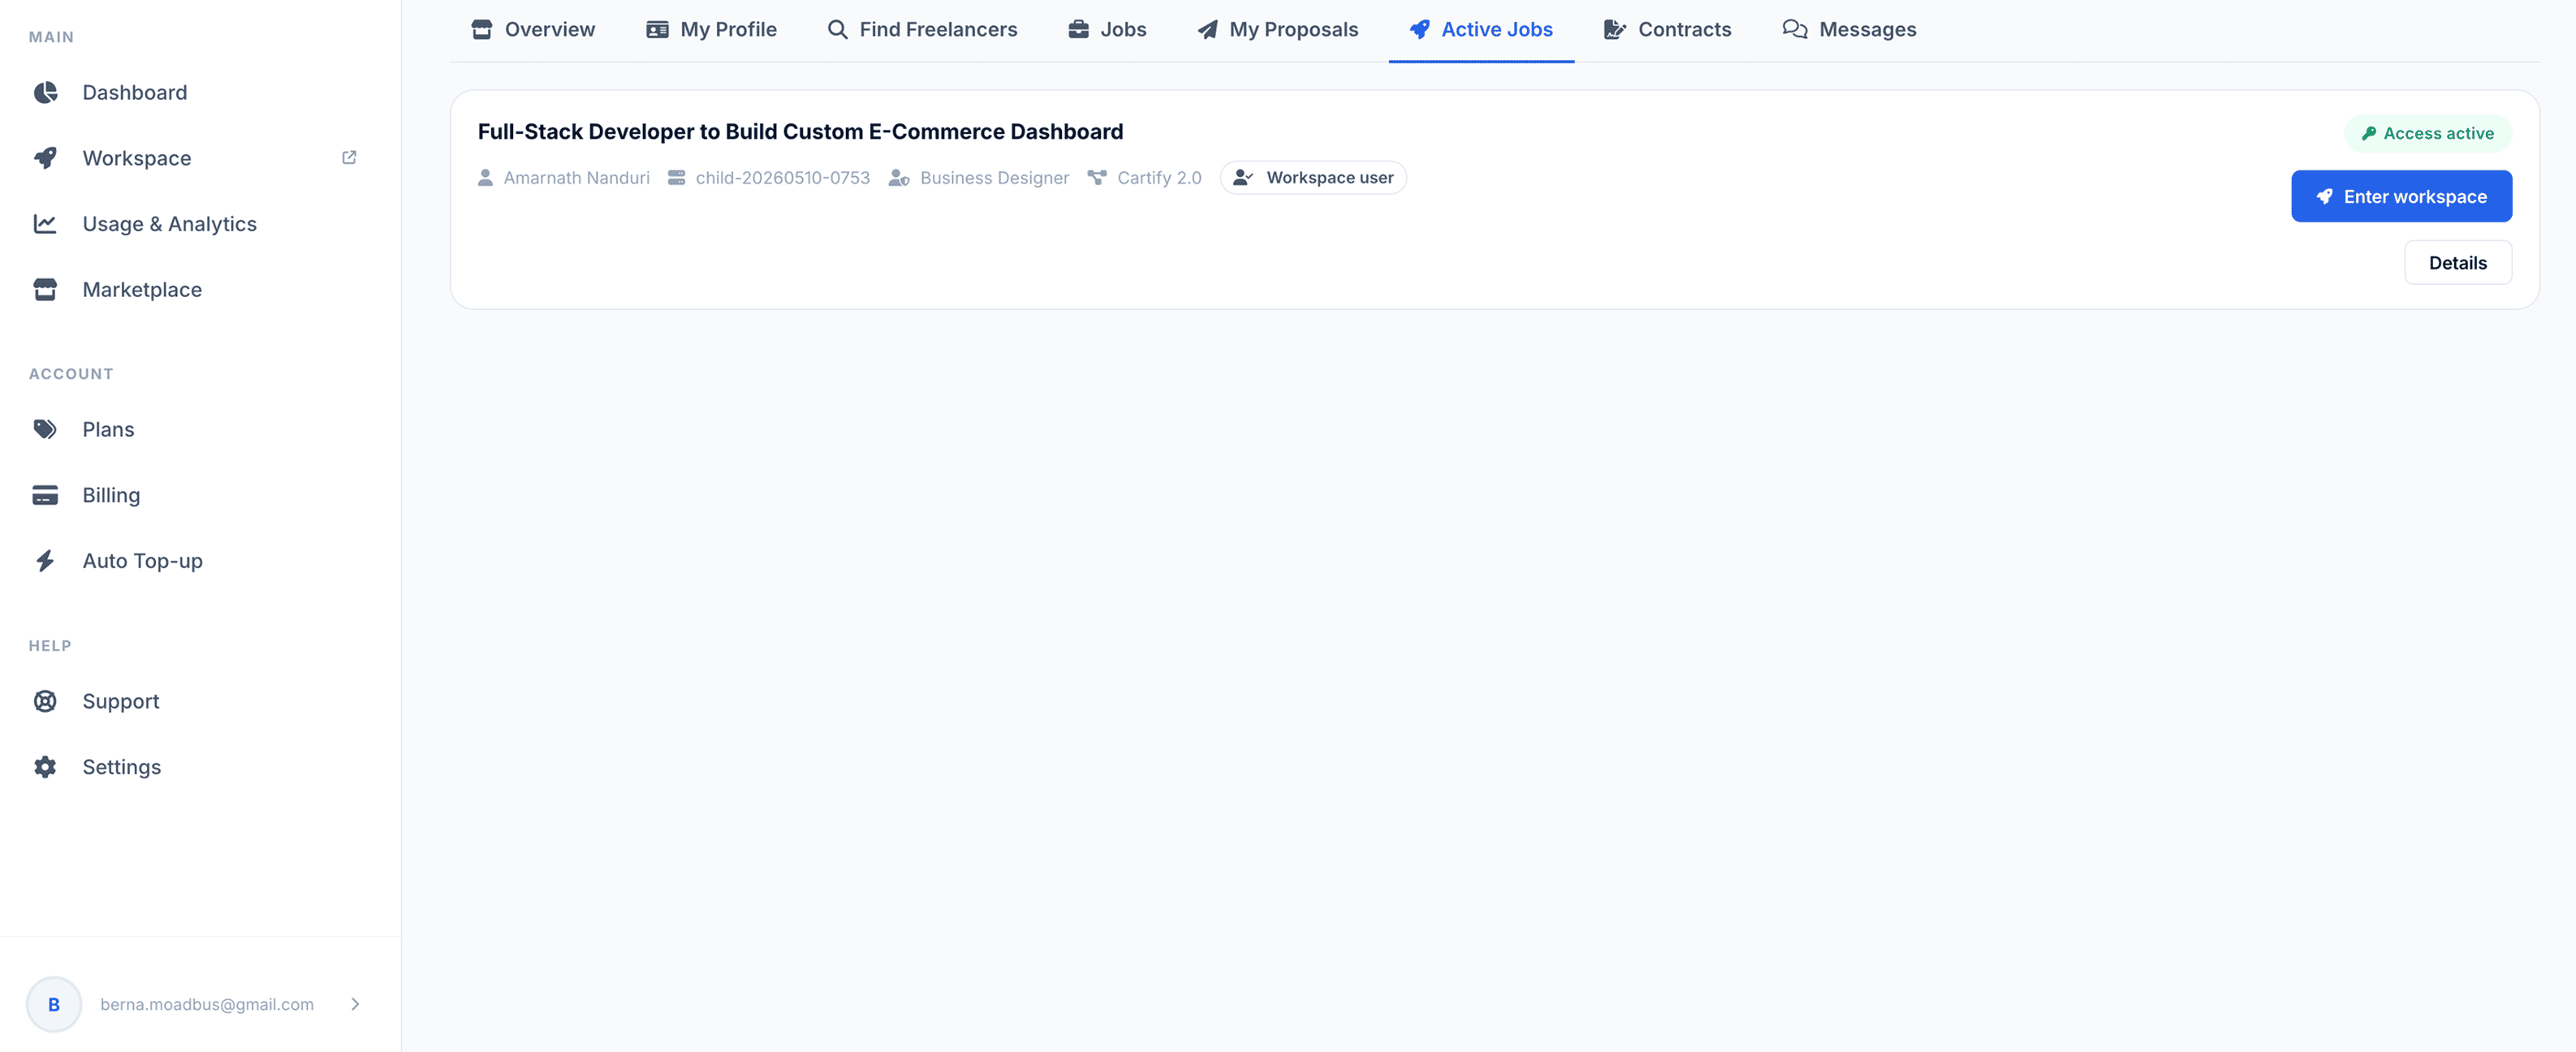Open the Dashboard pie-chart icon
Screen dimensions: 2576x1052
45,92
